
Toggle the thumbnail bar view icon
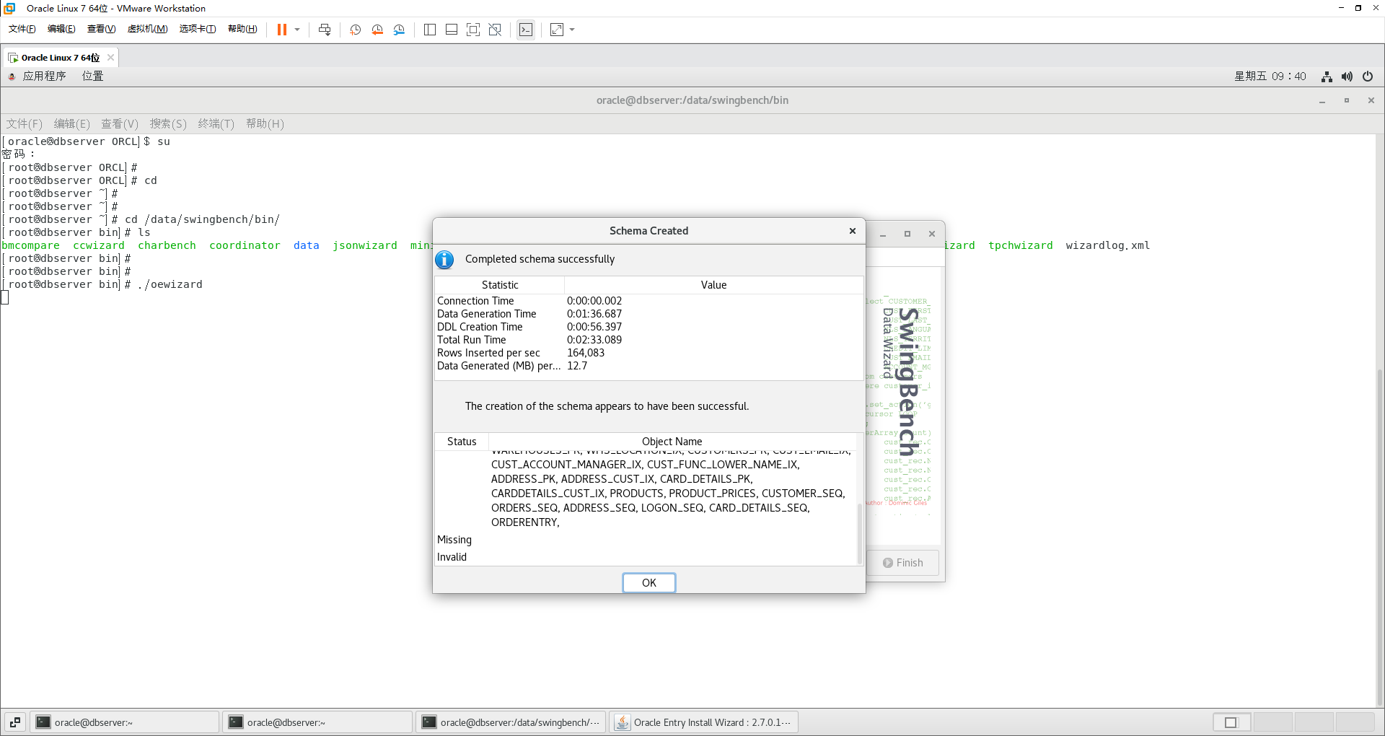[452, 30]
